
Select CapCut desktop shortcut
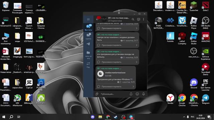pyautogui.click(x=29, y=84)
